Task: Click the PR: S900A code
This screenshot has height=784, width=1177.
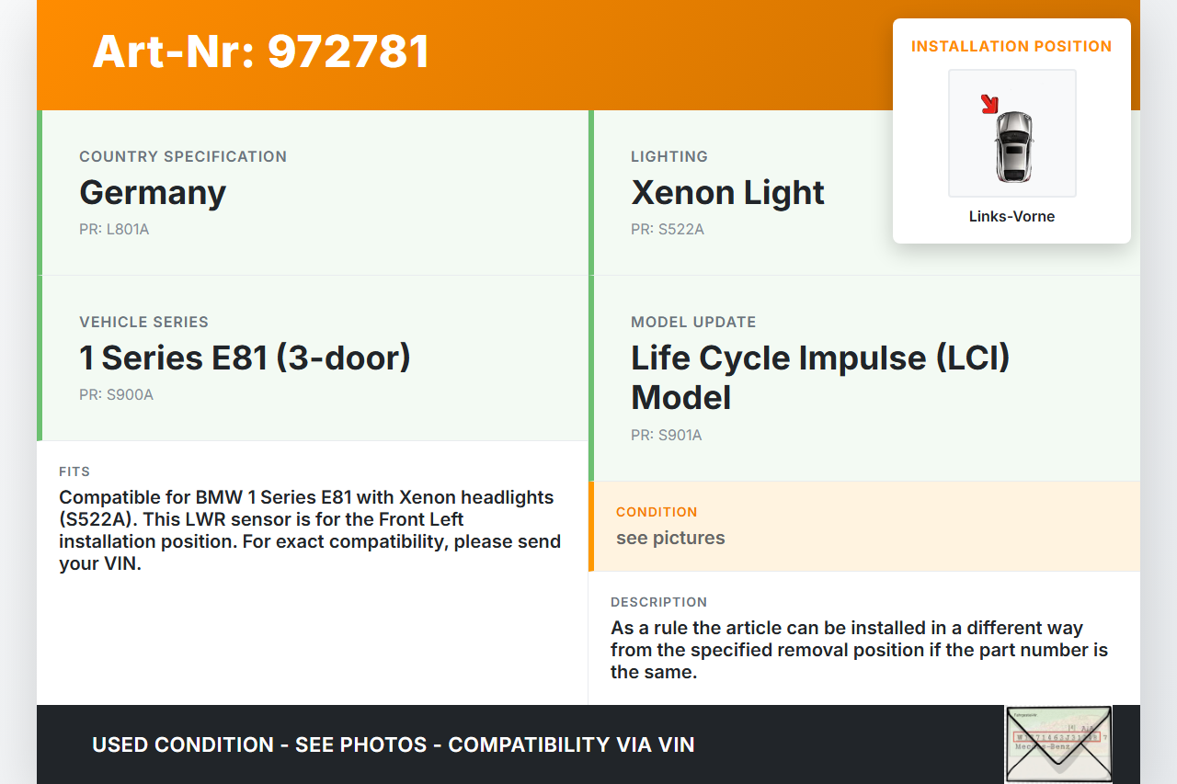Action: point(116,395)
